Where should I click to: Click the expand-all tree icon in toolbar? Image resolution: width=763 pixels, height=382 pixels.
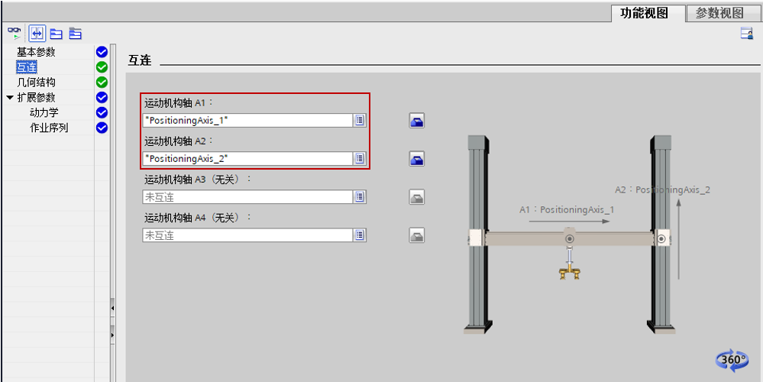pyautogui.click(x=75, y=33)
